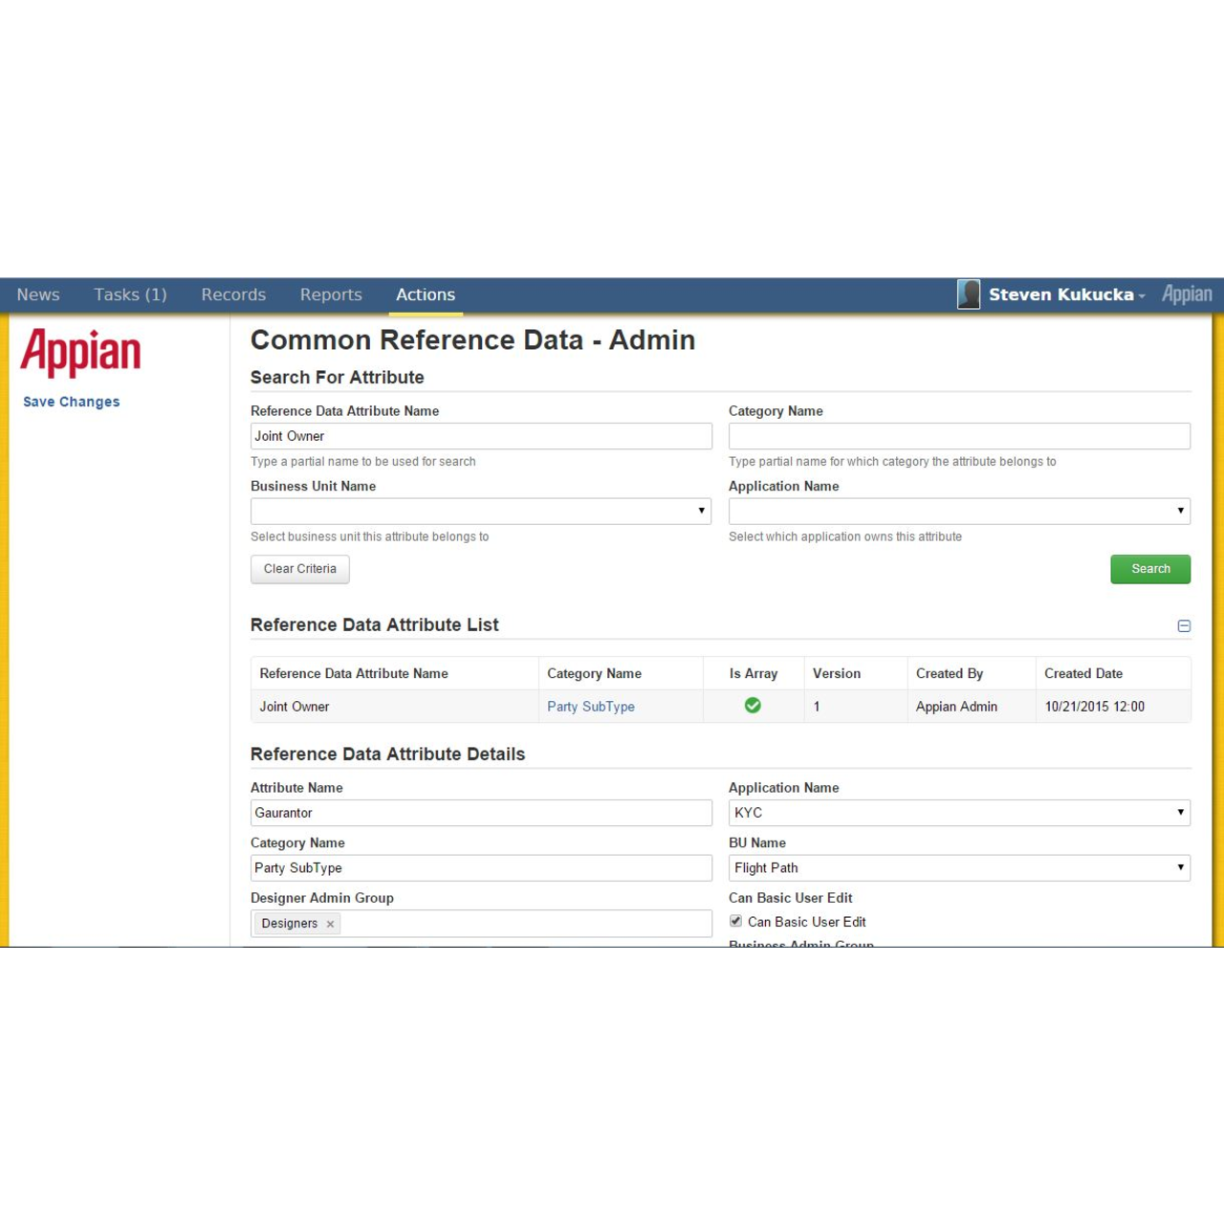Click Steven Kukucka's profile avatar
The height and width of the screenshot is (1224, 1224).
pos(968,295)
